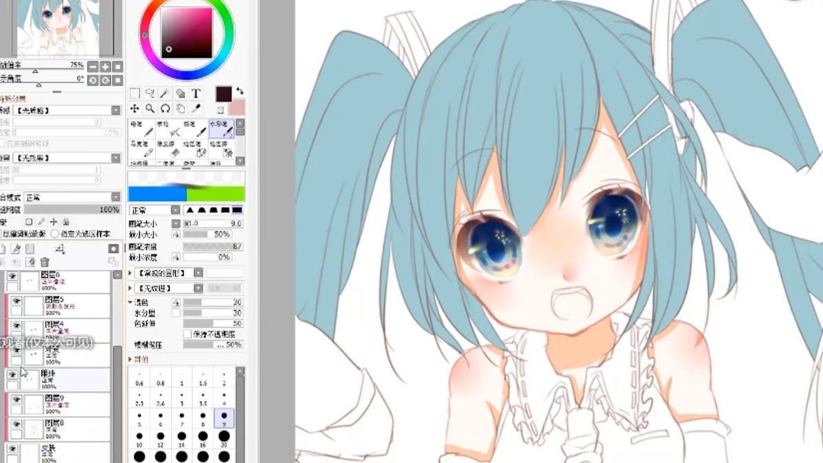The image size is (823, 463).
Task: Delete the layer with the trash icon
Action: (45, 261)
